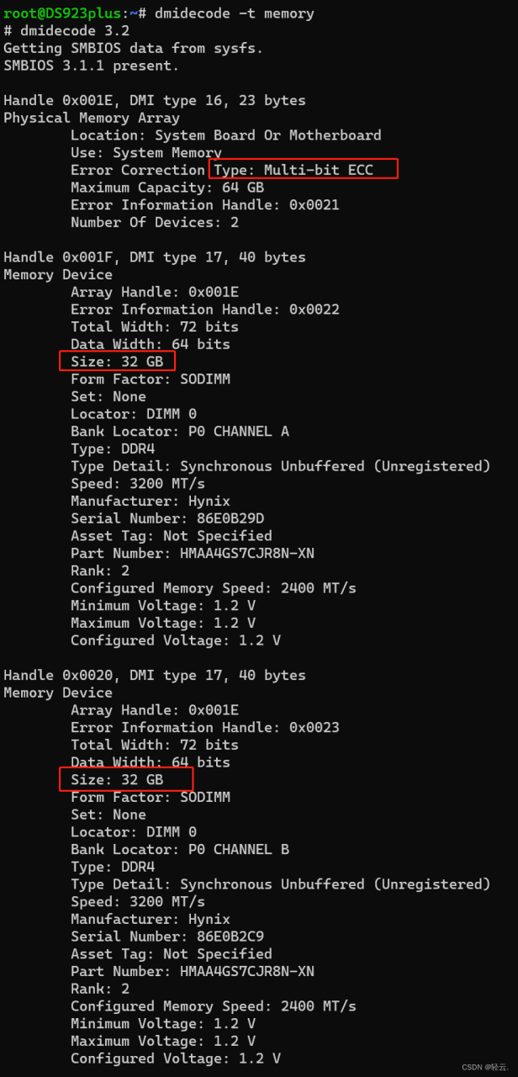This screenshot has height=1077, width=518.
Task: Click the "Handle 0x001F, DMI type 17" header
Action: pos(154,257)
